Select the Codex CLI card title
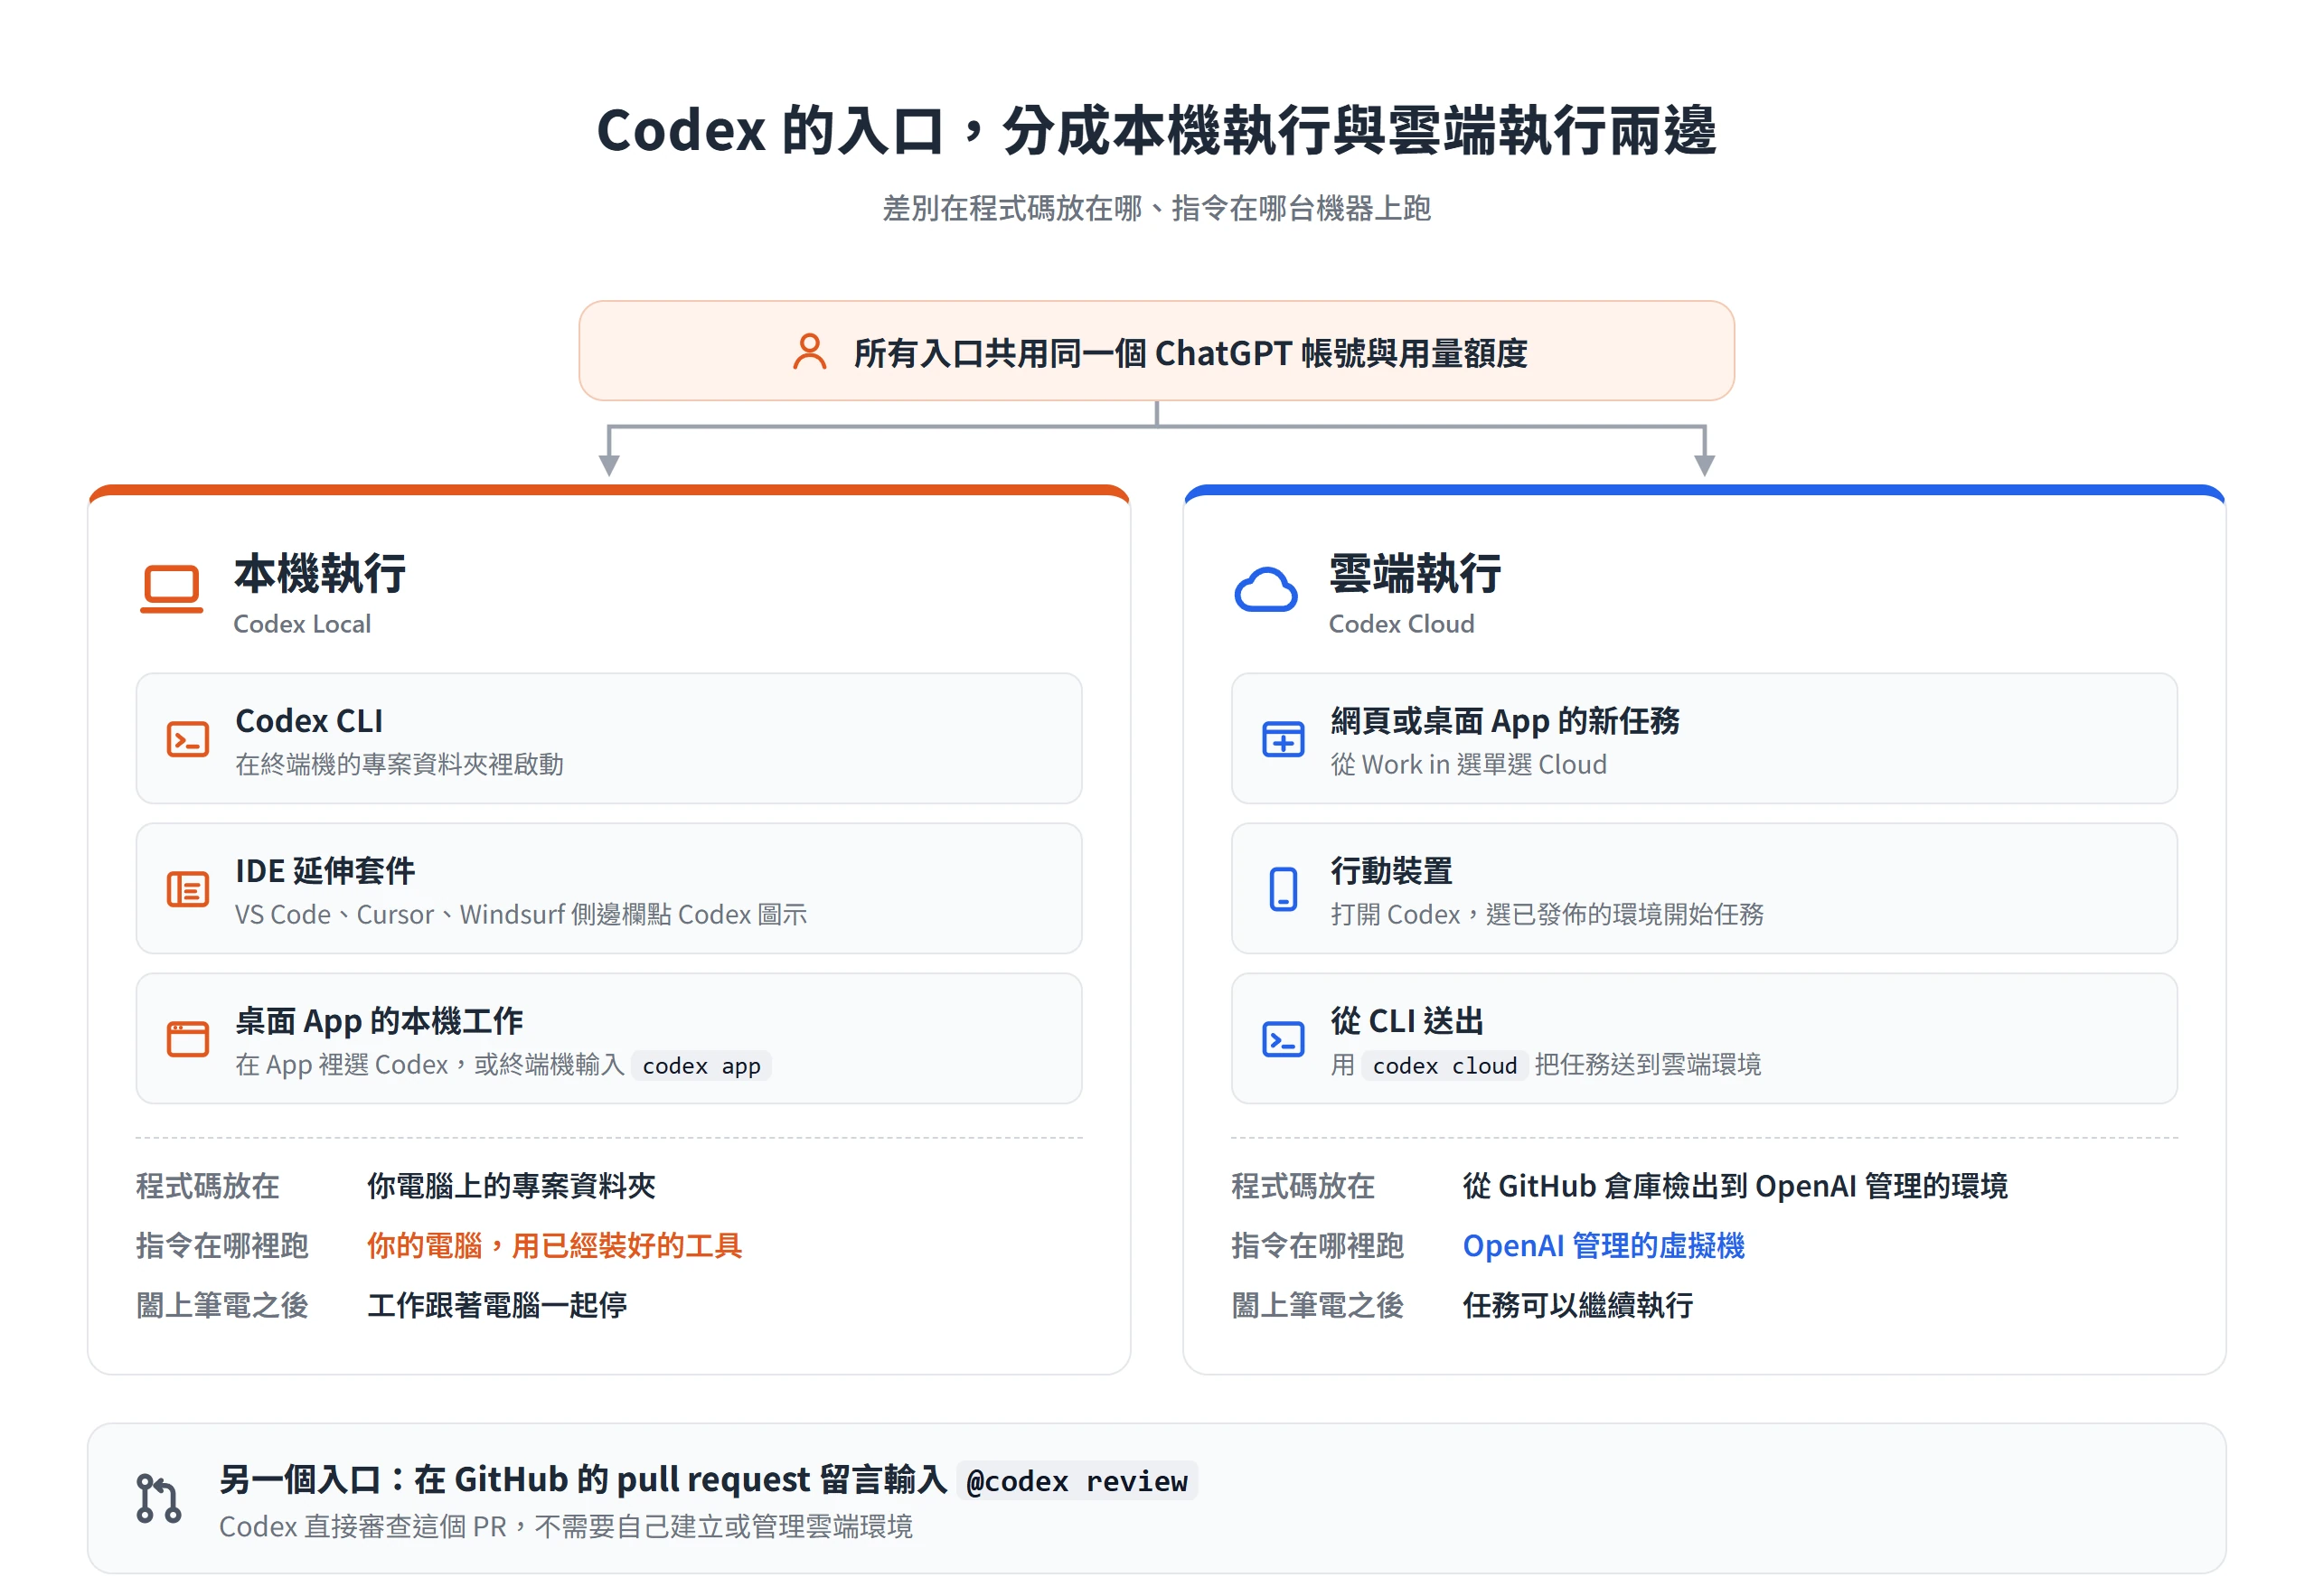 click(309, 721)
